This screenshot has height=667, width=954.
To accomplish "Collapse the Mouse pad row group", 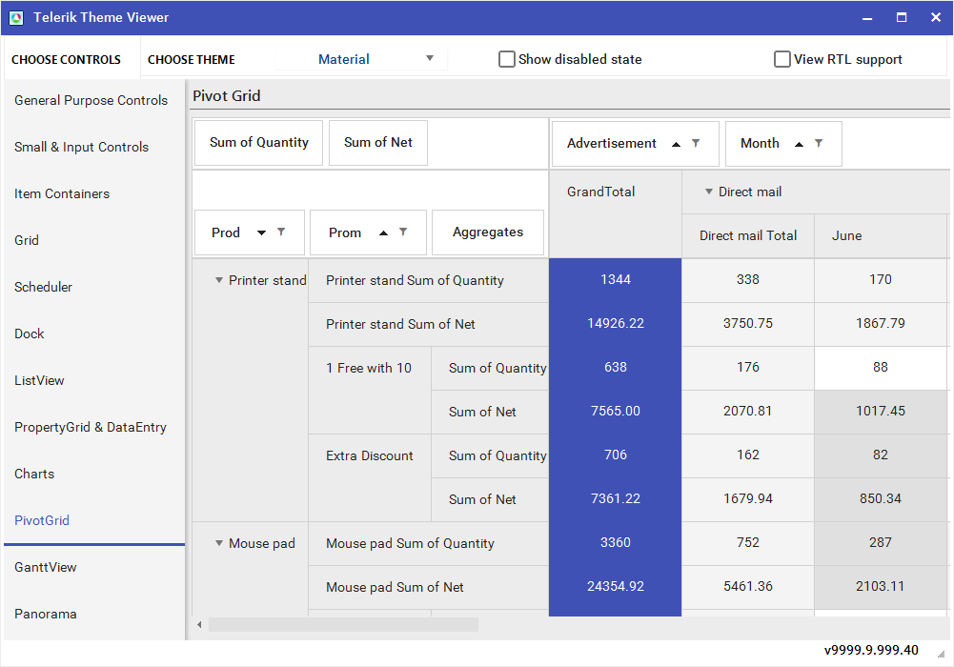I will 219,543.
